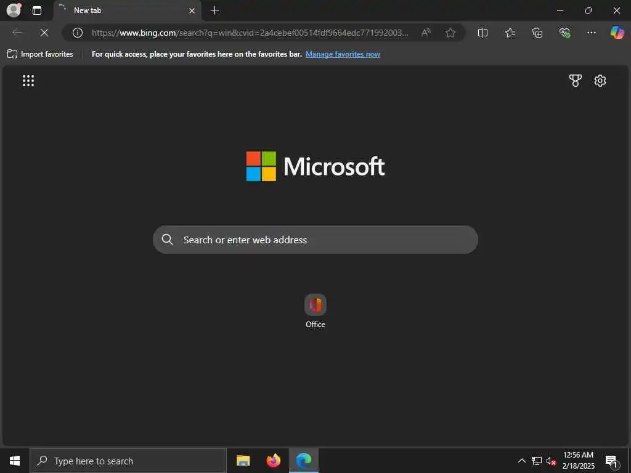Focus the Search or enter web address box
The image size is (631, 473).
(315, 240)
